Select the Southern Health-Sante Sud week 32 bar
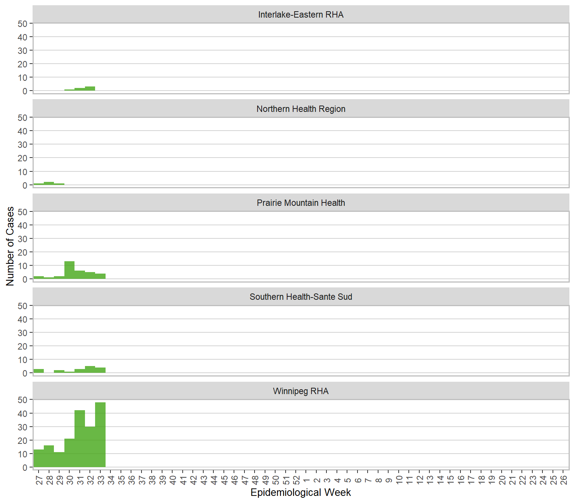Image resolution: width=575 pixels, height=503 pixels. click(x=90, y=370)
